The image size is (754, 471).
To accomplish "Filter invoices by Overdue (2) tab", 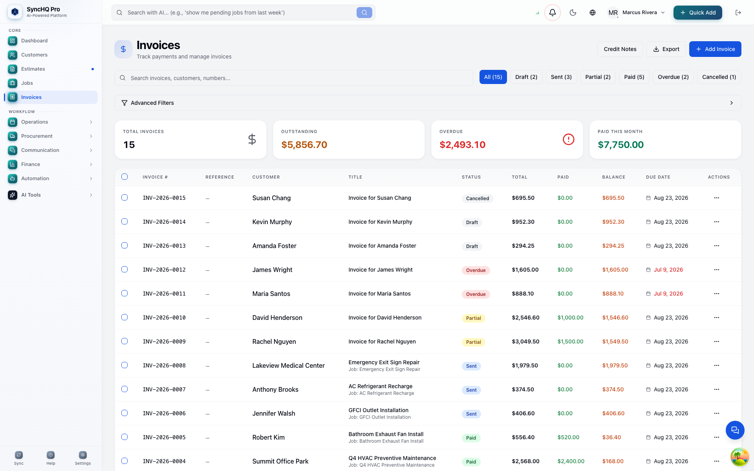I will click(x=673, y=77).
